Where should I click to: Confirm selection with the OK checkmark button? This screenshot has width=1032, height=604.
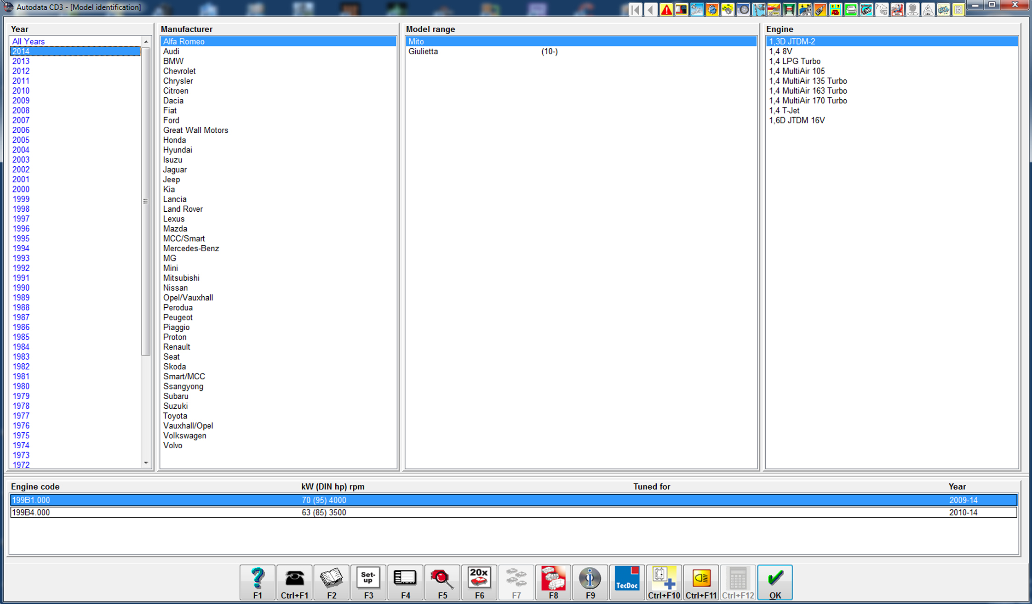point(775,582)
